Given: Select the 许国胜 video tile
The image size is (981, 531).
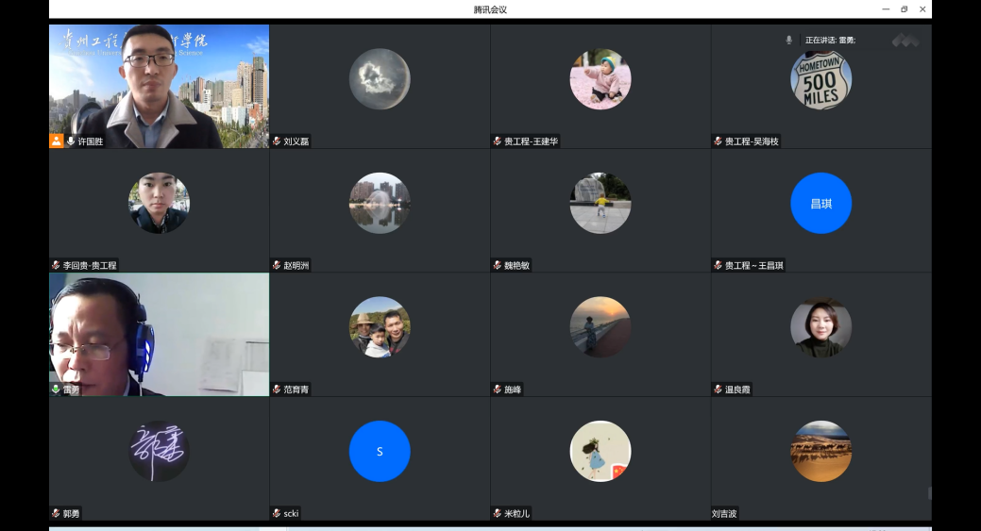Looking at the screenshot, I should (x=159, y=85).
